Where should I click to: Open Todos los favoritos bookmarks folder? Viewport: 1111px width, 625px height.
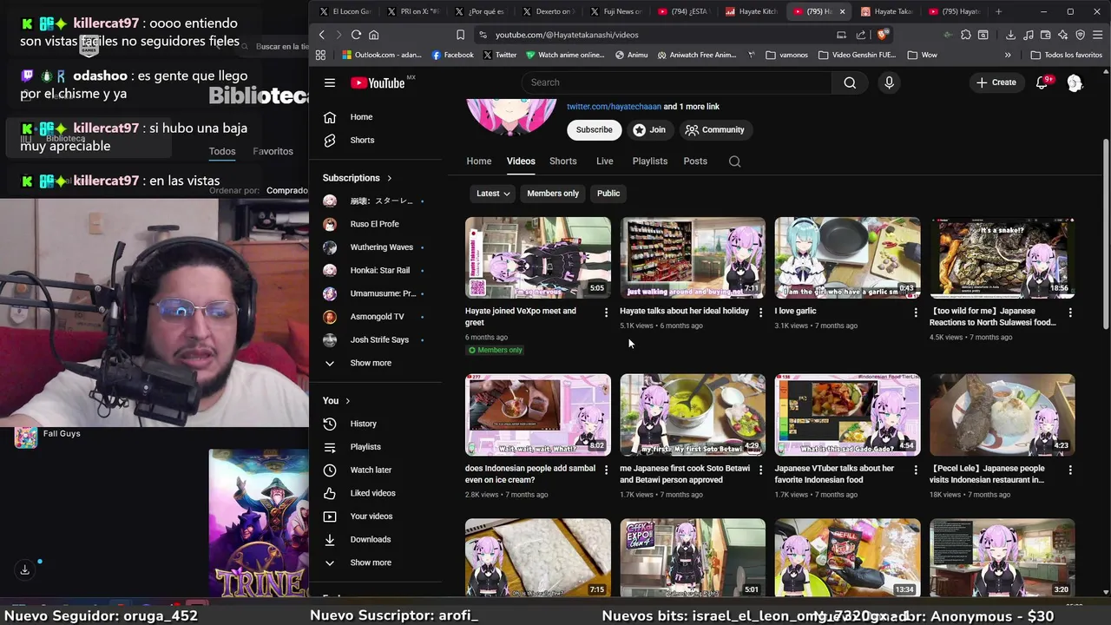[x=1066, y=55]
